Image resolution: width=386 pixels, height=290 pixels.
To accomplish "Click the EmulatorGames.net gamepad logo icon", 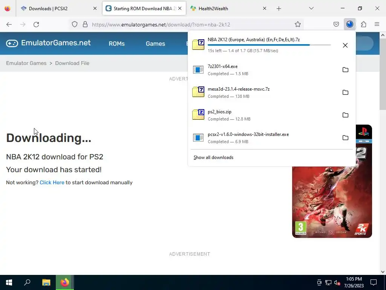I will click(12, 43).
